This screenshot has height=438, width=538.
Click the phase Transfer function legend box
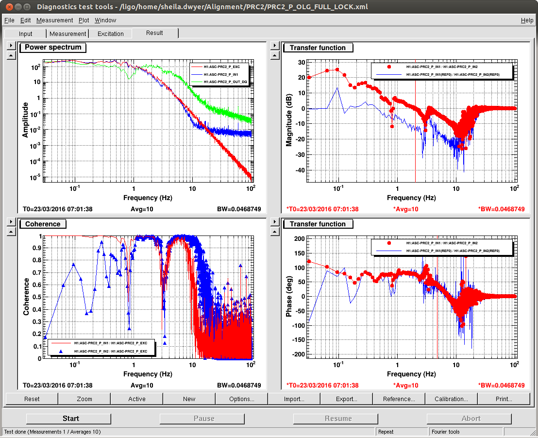click(x=442, y=247)
